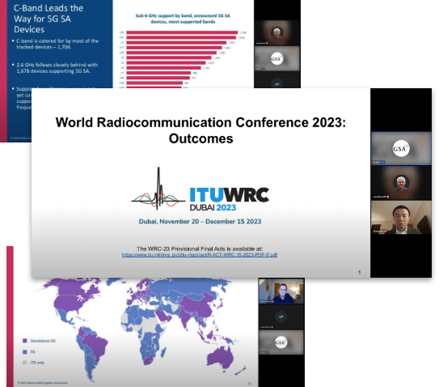Image resolution: width=439 pixels, height=387 pixels.
Task: Click the gray-haired man avatar beside bar chart
Action: [x=276, y=33]
